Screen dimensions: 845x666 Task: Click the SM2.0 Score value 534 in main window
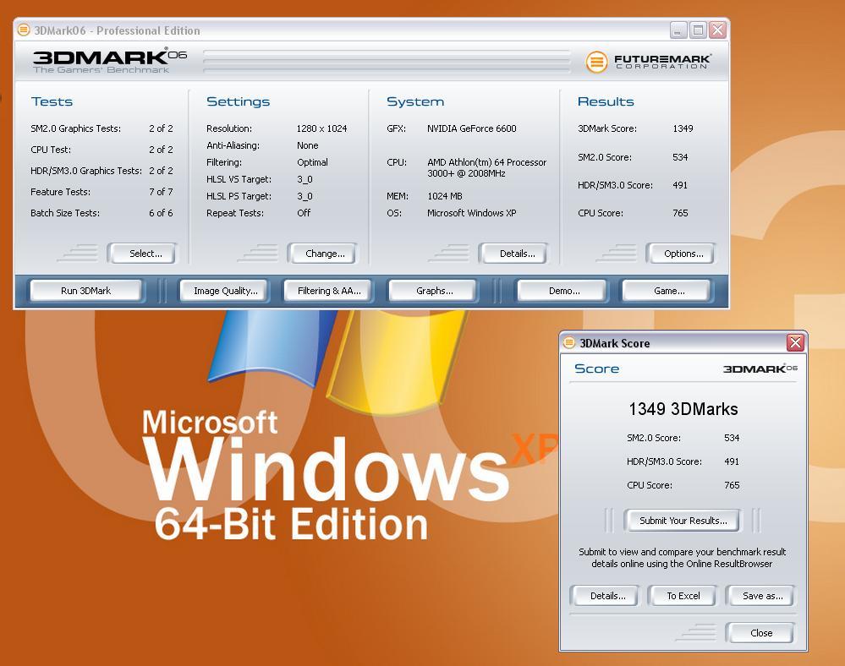click(x=680, y=157)
